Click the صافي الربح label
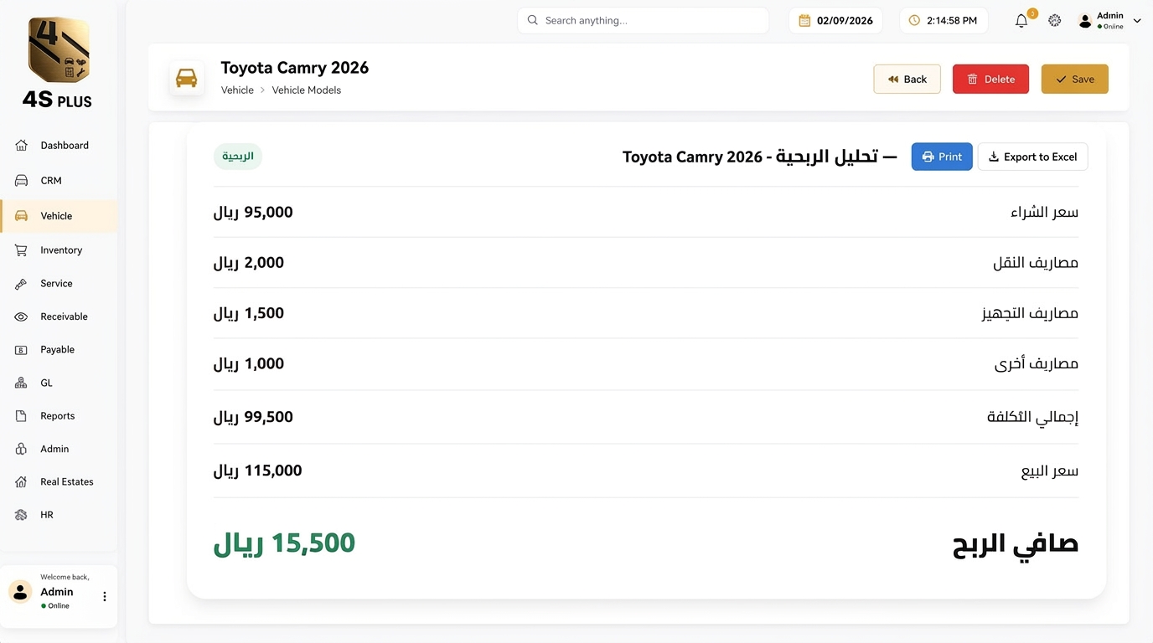 [1016, 544]
